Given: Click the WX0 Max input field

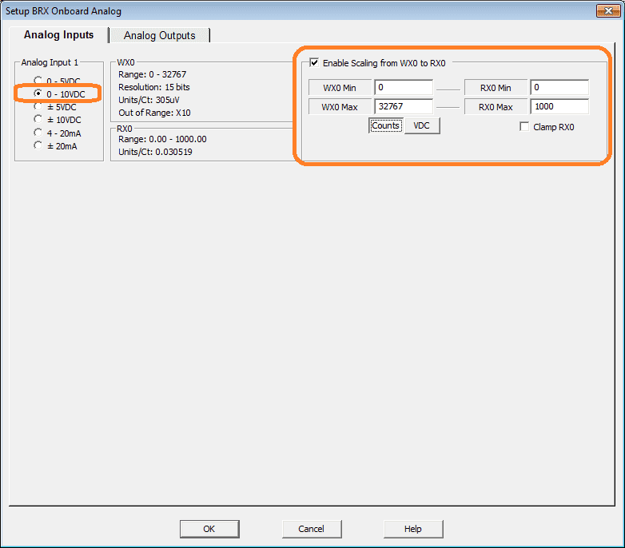Looking at the screenshot, I should (404, 106).
